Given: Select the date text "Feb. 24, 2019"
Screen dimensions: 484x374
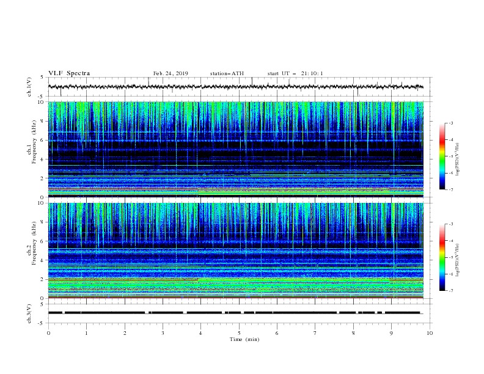Looking at the screenshot, I should [x=170, y=73].
